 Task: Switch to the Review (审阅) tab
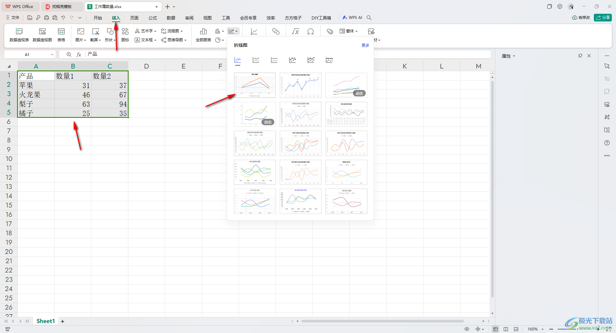[x=189, y=18]
